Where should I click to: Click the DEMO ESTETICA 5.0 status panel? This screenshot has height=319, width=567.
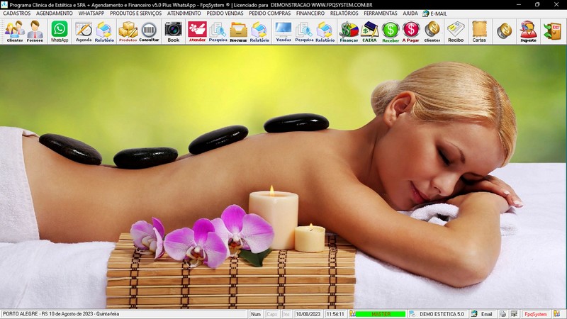[438, 314]
